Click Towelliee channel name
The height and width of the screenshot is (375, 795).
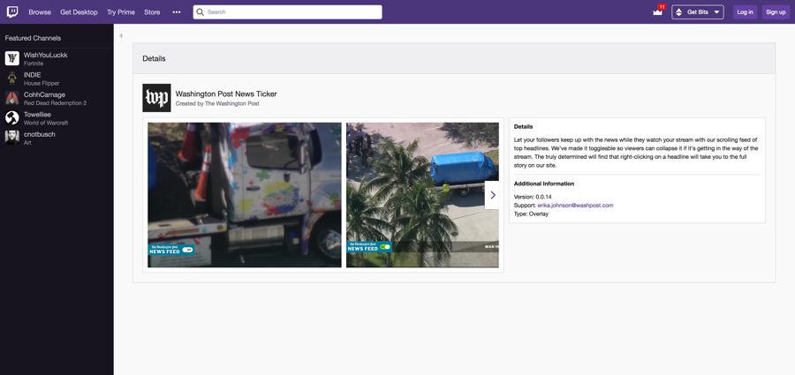point(37,115)
